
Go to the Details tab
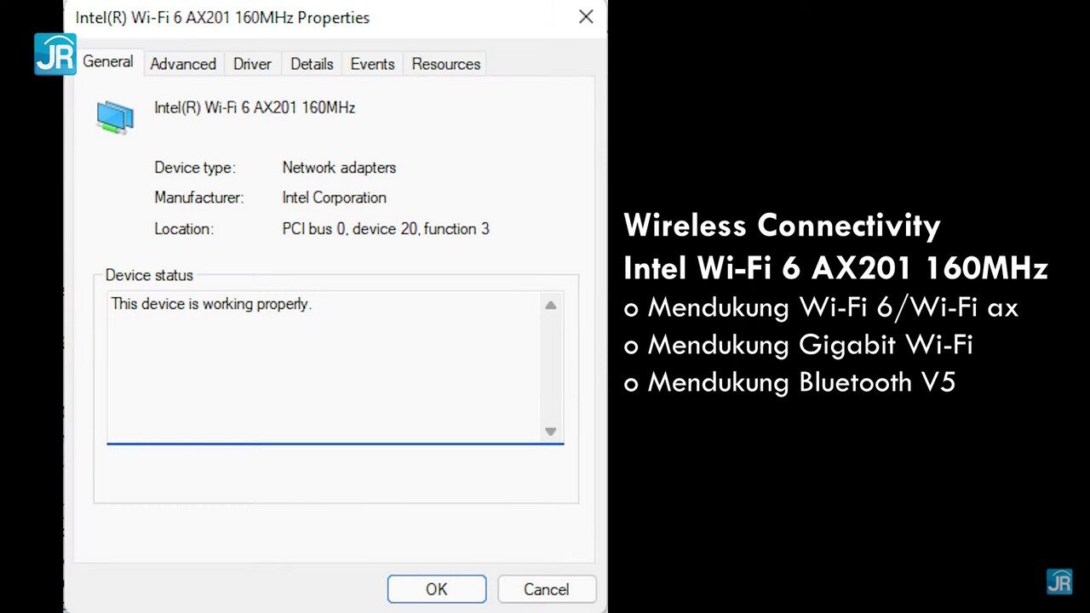pyautogui.click(x=312, y=64)
